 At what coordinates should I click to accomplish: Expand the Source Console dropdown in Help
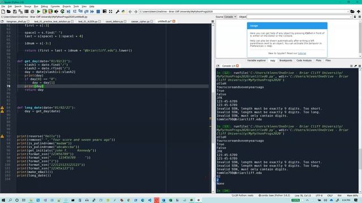coord(230,17)
